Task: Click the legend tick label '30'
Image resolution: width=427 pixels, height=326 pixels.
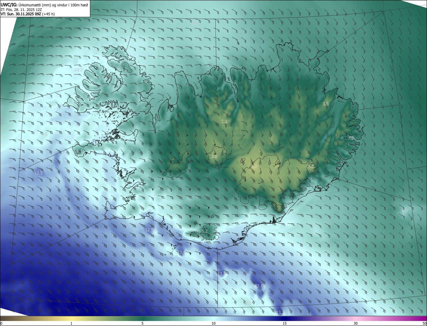Action: coord(356,323)
